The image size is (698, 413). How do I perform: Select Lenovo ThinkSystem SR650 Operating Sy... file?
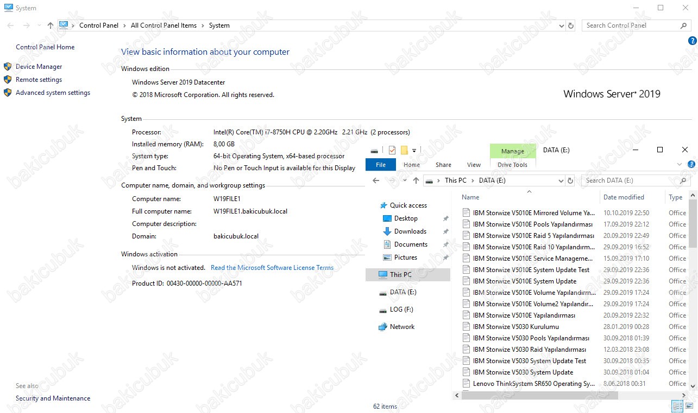tap(533, 384)
